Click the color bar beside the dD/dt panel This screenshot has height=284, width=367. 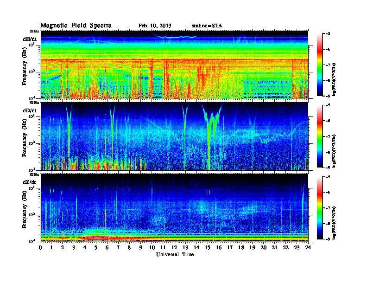pyautogui.click(x=320, y=136)
